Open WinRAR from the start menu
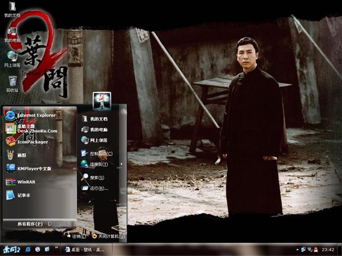The image size is (342, 256). pos(20,182)
